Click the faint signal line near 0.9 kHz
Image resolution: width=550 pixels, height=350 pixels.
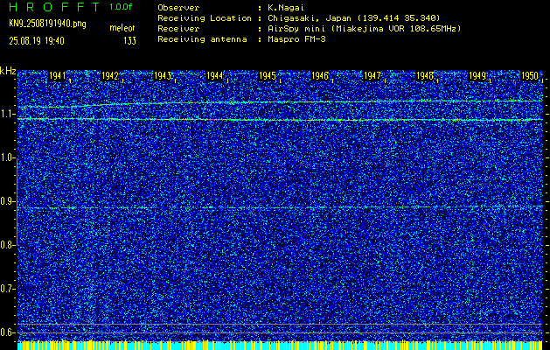coord(280,207)
